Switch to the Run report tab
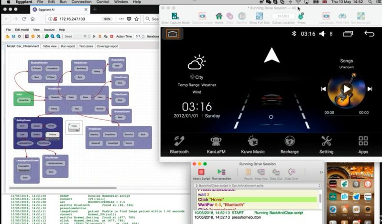This screenshot has height=224, width=382. click(x=68, y=46)
